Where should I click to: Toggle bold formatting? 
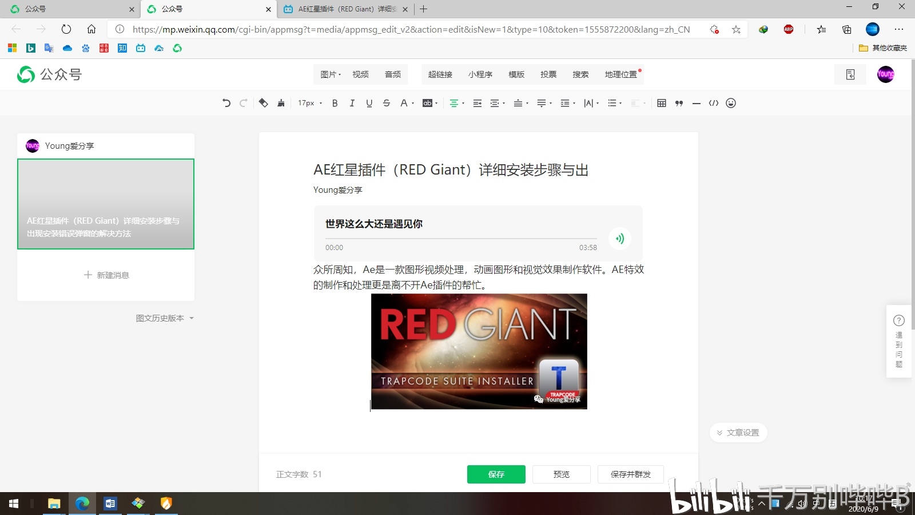click(335, 103)
